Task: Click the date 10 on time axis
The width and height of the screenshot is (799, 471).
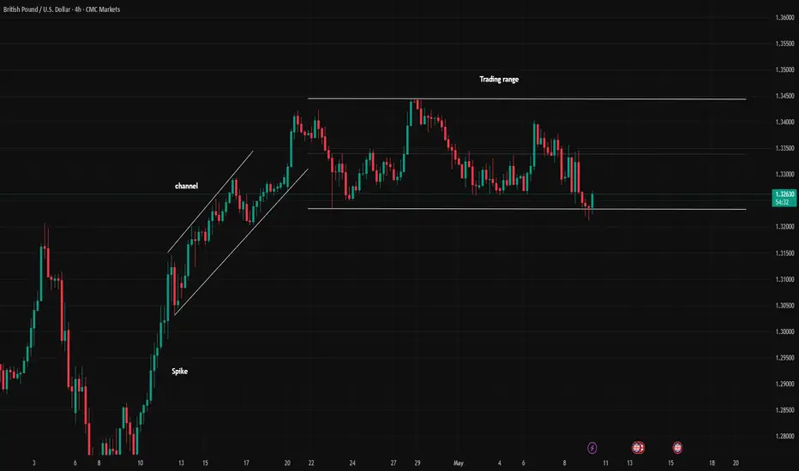Action: pos(140,462)
